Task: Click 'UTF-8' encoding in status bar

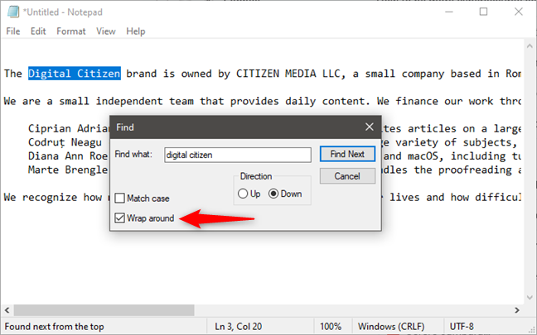Action: tap(462, 327)
